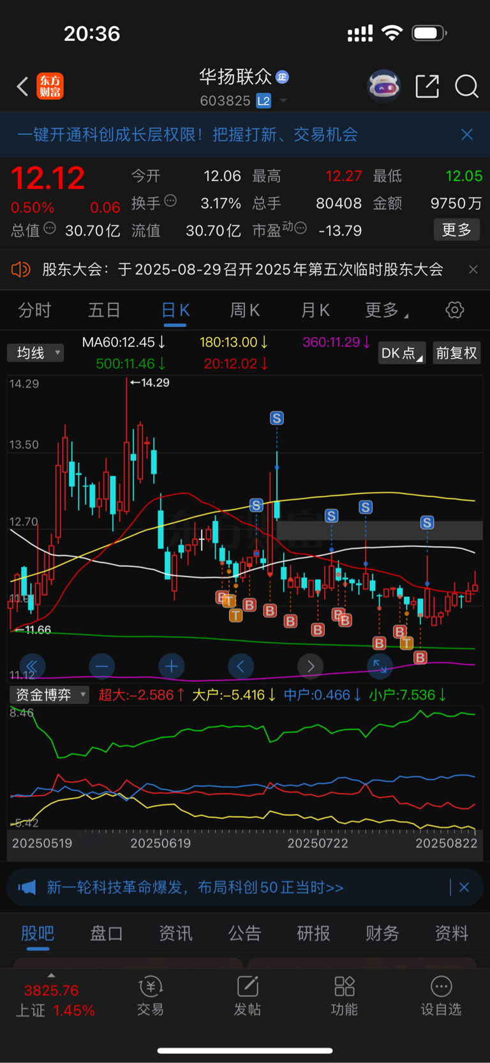
Task: Open the 盘口 tab
Action: 107,933
